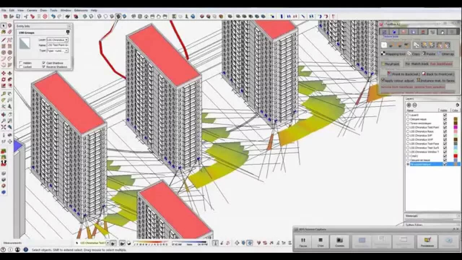Open the Draw menu
Viewport: 462px width, 260px height.
pyautogui.click(x=43, y=10)
